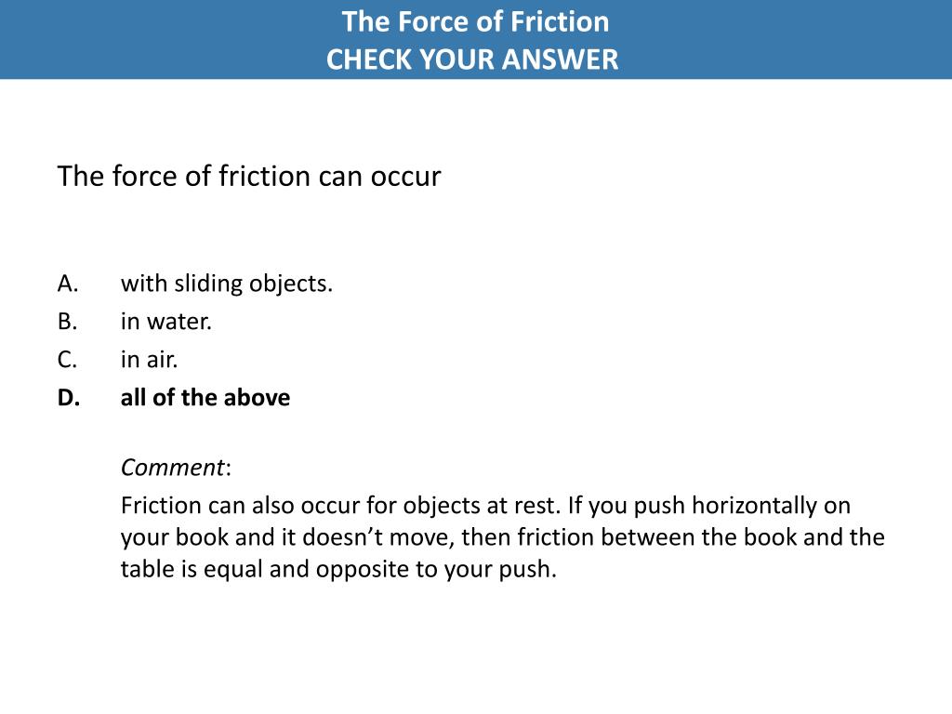
Task: Click the blue header banner
Action: (476, 39)
